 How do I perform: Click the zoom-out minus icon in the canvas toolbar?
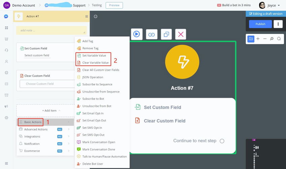265,39
